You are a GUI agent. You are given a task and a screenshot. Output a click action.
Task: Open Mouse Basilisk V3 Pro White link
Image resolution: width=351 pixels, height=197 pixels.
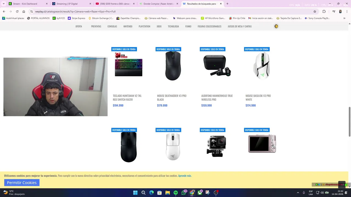coord(258,98)
